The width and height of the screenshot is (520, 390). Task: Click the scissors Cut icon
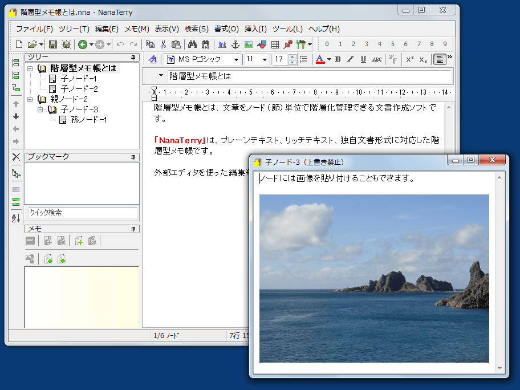163,44
